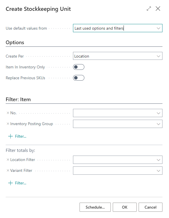Image resolution: width=169 pixels, height=218 pixels.
Task: Add item filter via Filter... link
Action: [x=21, y=136]
